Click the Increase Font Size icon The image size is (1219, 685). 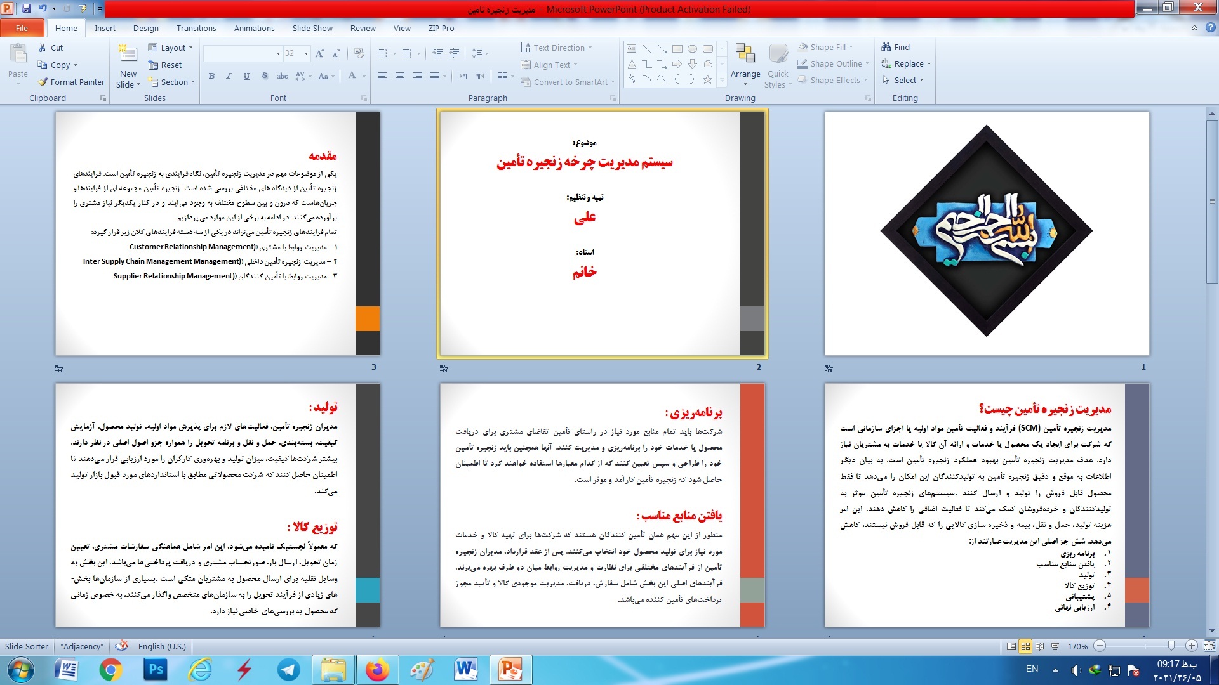319,53
